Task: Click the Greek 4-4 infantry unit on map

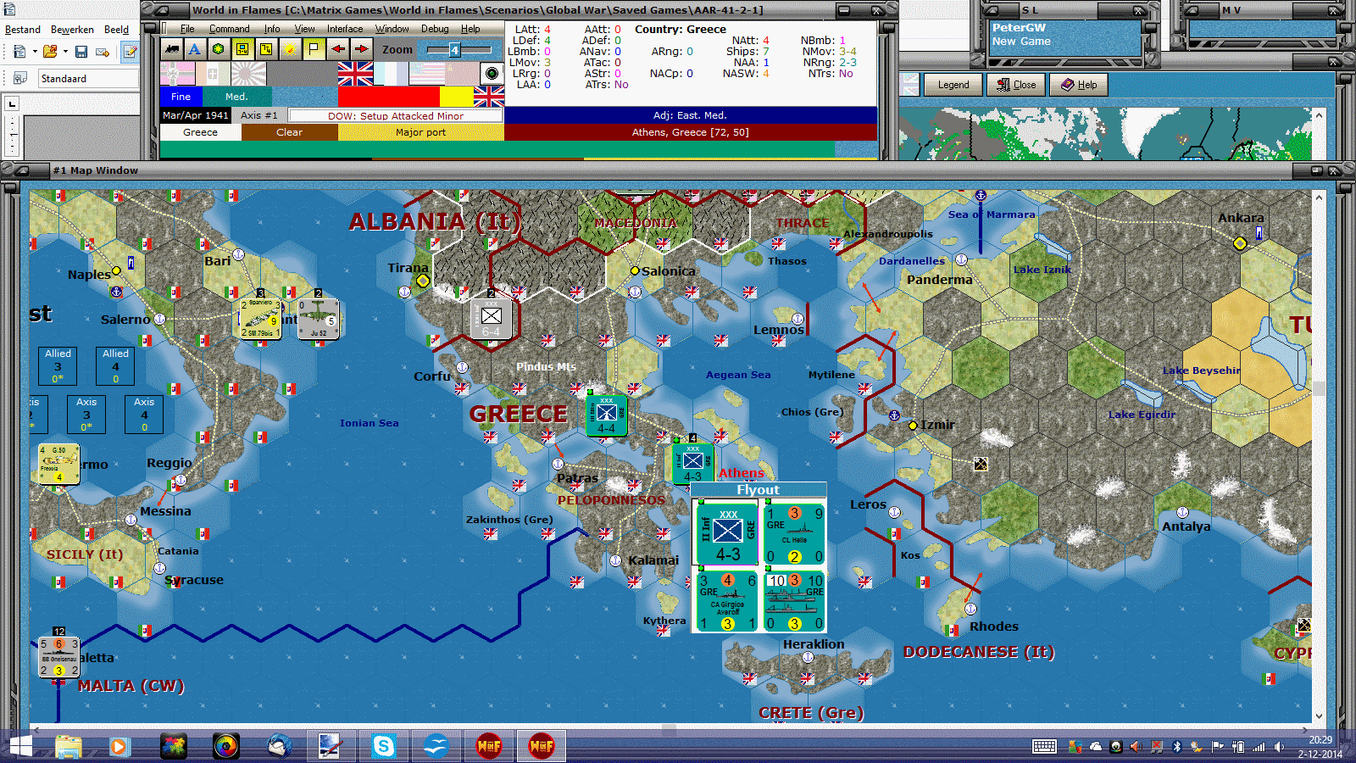Action: 607,415
